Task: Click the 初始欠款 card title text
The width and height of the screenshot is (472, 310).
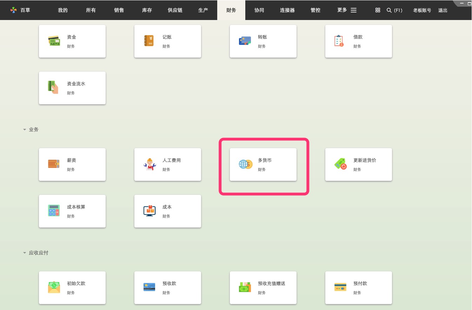Action: tap(76, 284)
